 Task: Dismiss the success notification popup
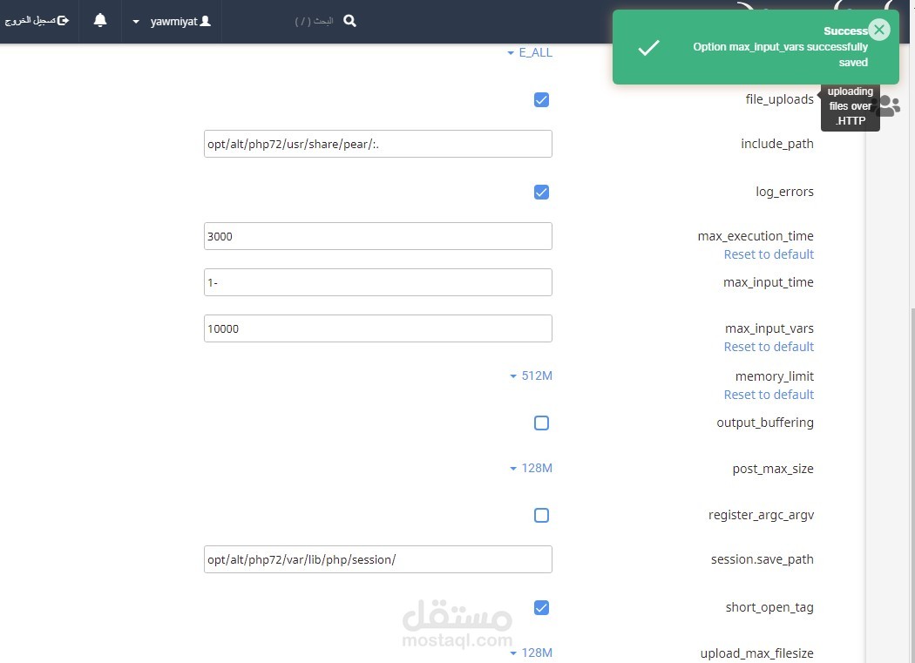tap(879, 29)
